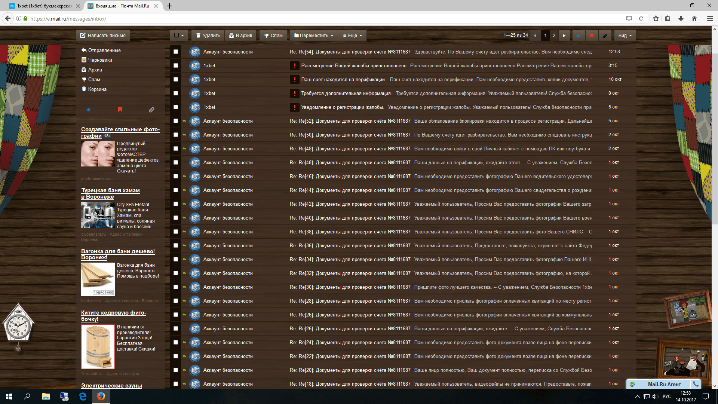Switch to the 1xbet browser tab

click(44, 6)
